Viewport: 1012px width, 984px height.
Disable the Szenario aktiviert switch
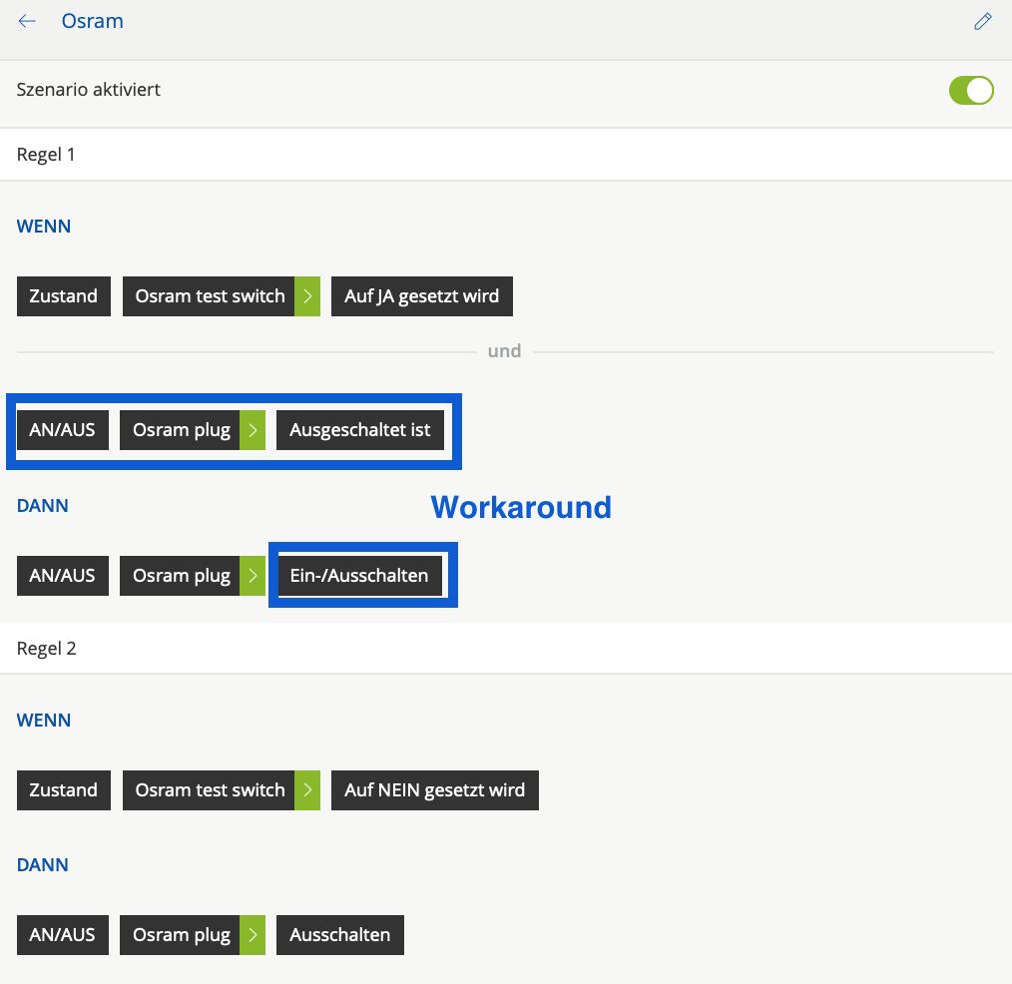click(x=970, y=90)
